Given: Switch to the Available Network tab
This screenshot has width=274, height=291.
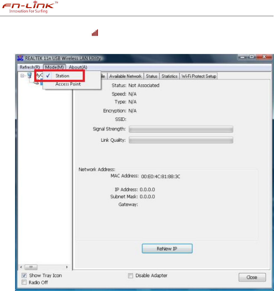Looking at the screenshot, I should click(125, 76).
